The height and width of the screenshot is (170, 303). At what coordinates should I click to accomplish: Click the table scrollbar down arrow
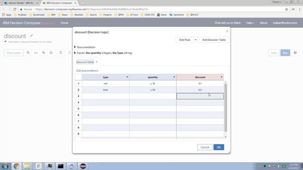pyautogui.click(x=225, y=137)
